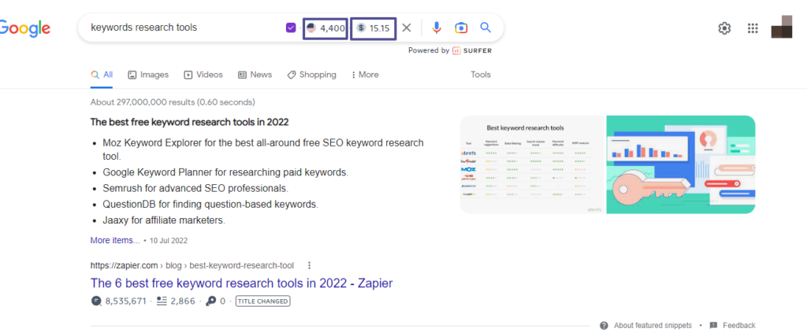Click the word count icon showing 2,866
This screenshot has height=336, width=807.
(x=162, y=301)
